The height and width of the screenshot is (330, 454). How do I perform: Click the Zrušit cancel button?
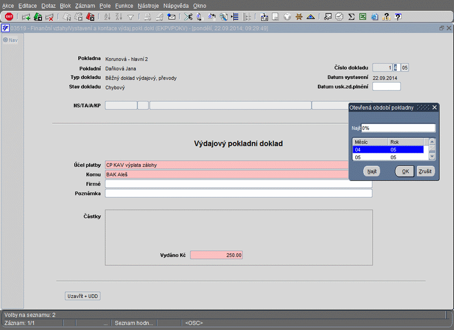coord(425,172)
